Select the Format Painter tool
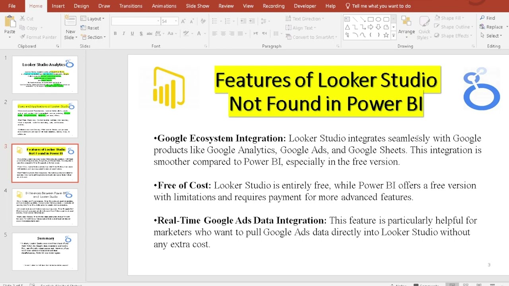The width and height of the screenshot is (509, 286). pos(38,37)
